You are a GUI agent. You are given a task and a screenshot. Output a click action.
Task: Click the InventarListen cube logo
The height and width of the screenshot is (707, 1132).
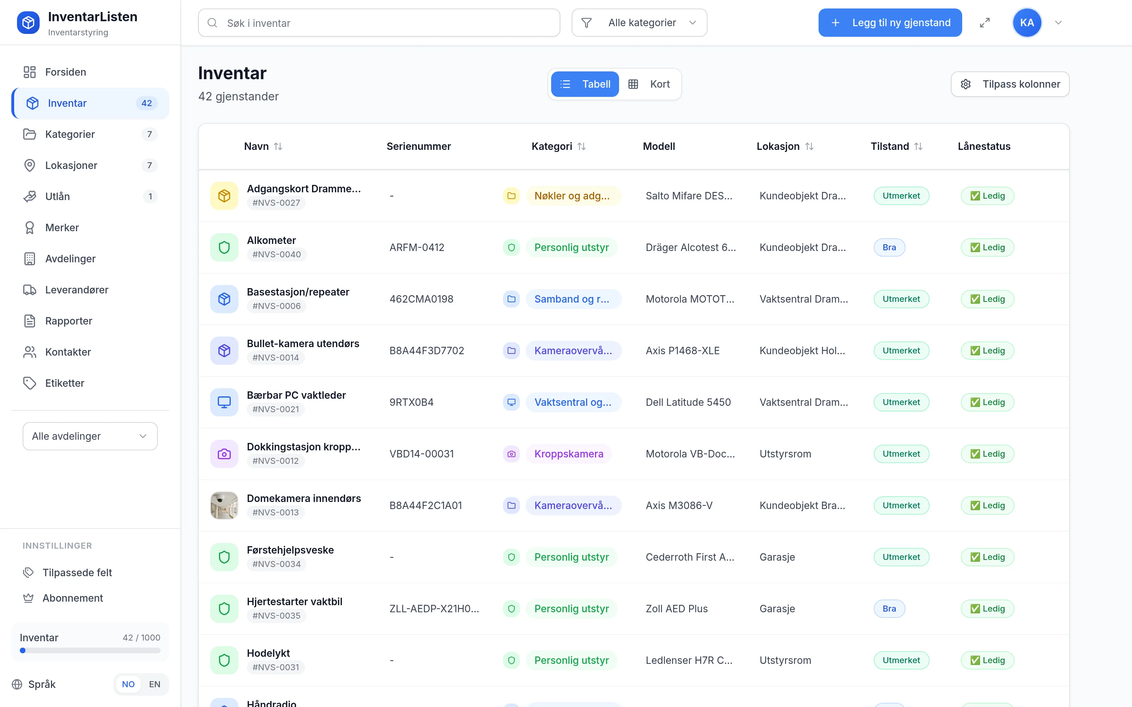[x=28, y=22]
